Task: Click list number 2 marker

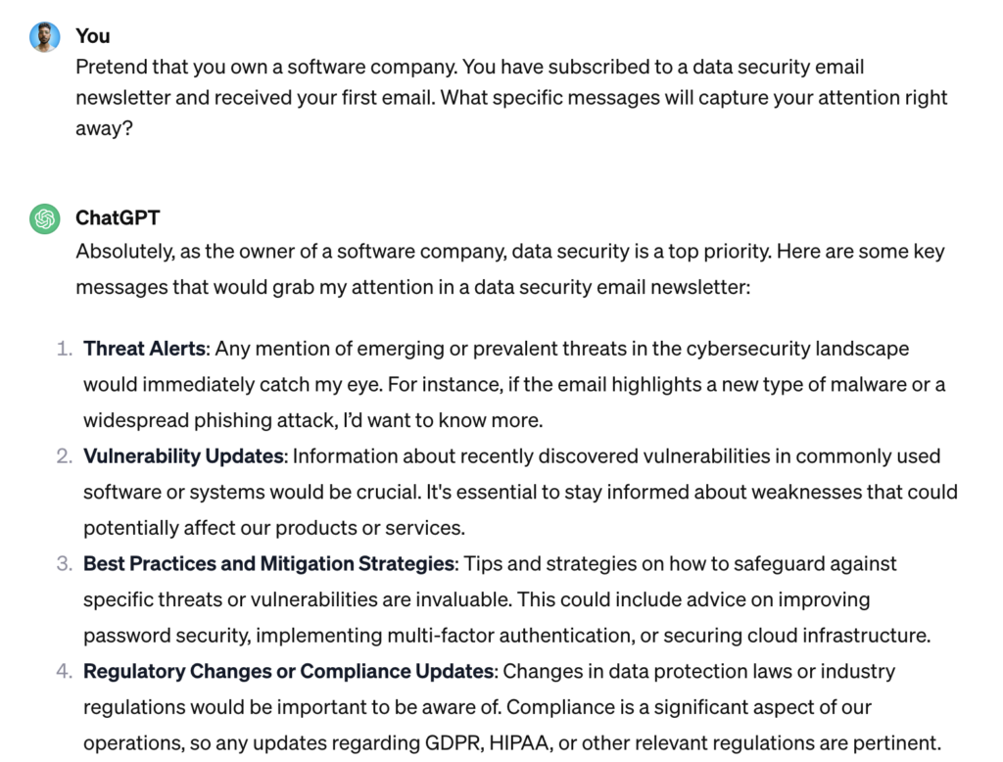Action: (x=65, y=456)
